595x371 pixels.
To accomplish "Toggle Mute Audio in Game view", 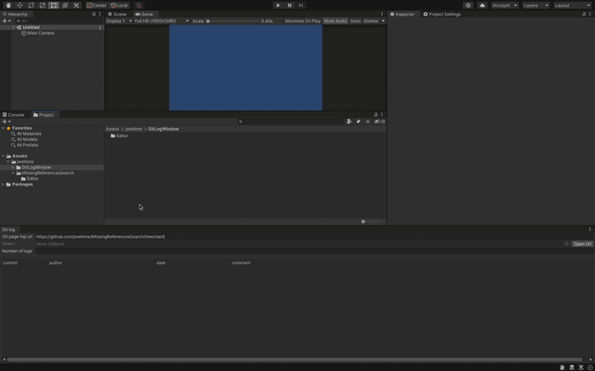I will [336, 20].
